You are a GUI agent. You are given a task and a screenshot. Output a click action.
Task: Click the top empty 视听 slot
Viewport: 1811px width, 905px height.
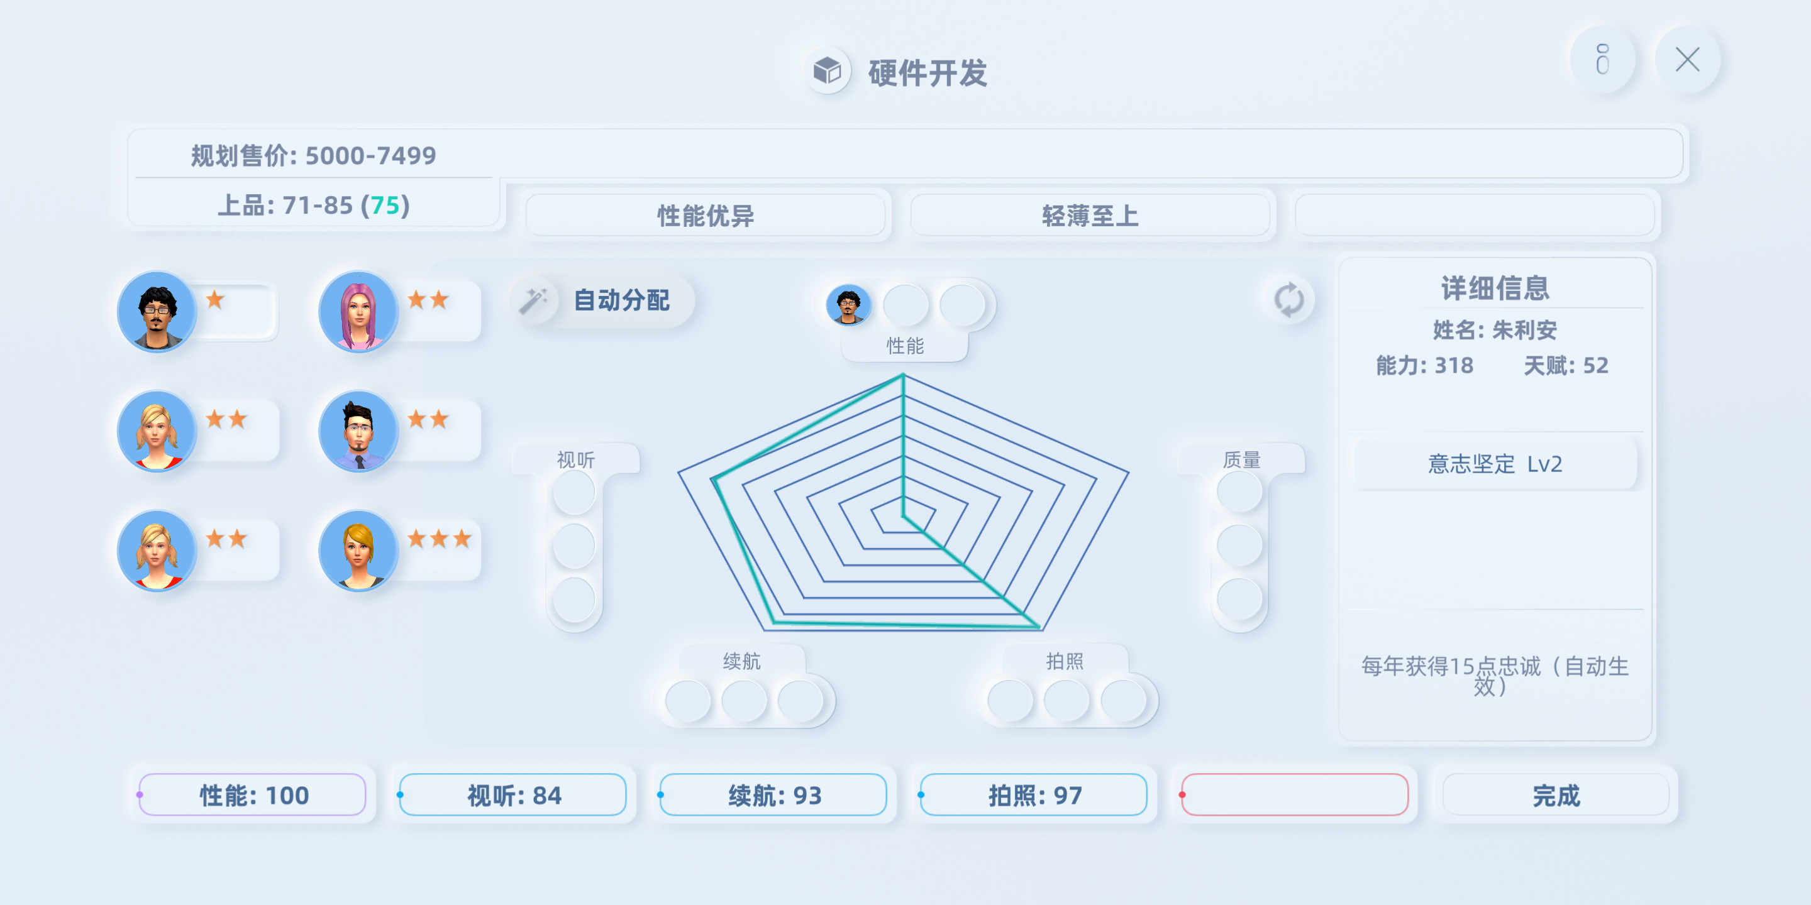(x=574, y=491)
